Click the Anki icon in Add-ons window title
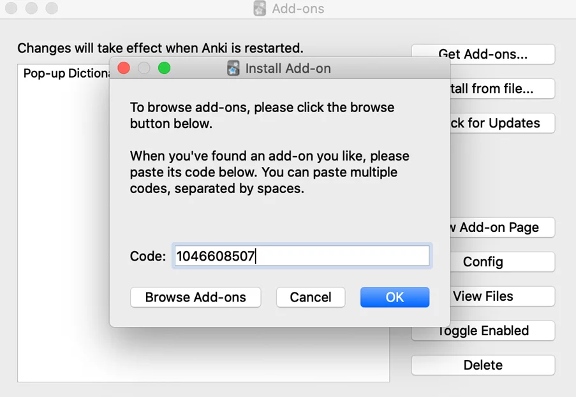 [260, 8]
